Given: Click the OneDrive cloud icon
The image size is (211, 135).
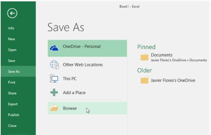Looking at the screenshot, I should (54, 48).
